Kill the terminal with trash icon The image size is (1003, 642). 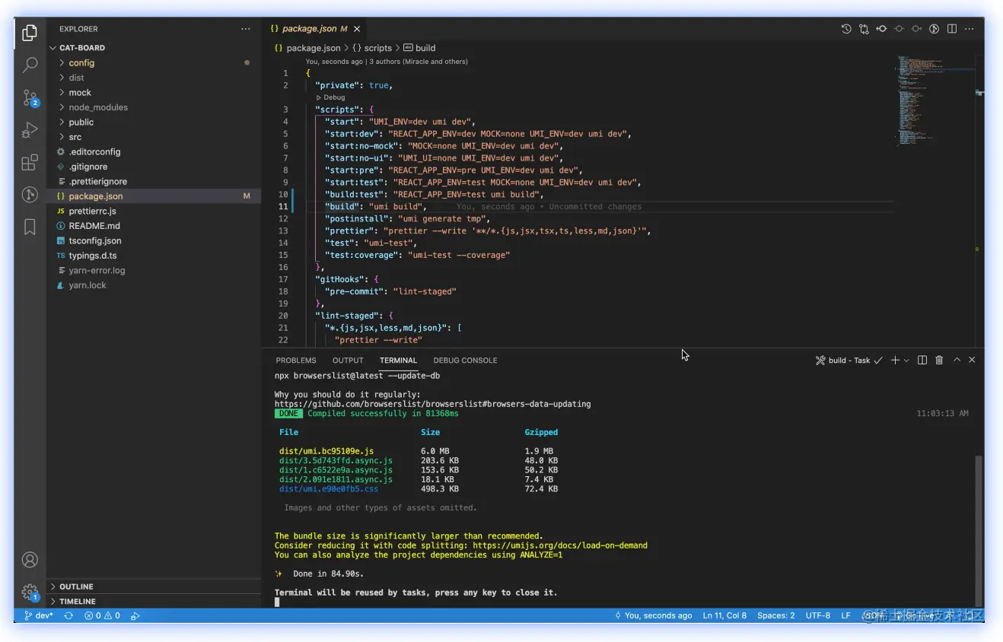point(939,360)
